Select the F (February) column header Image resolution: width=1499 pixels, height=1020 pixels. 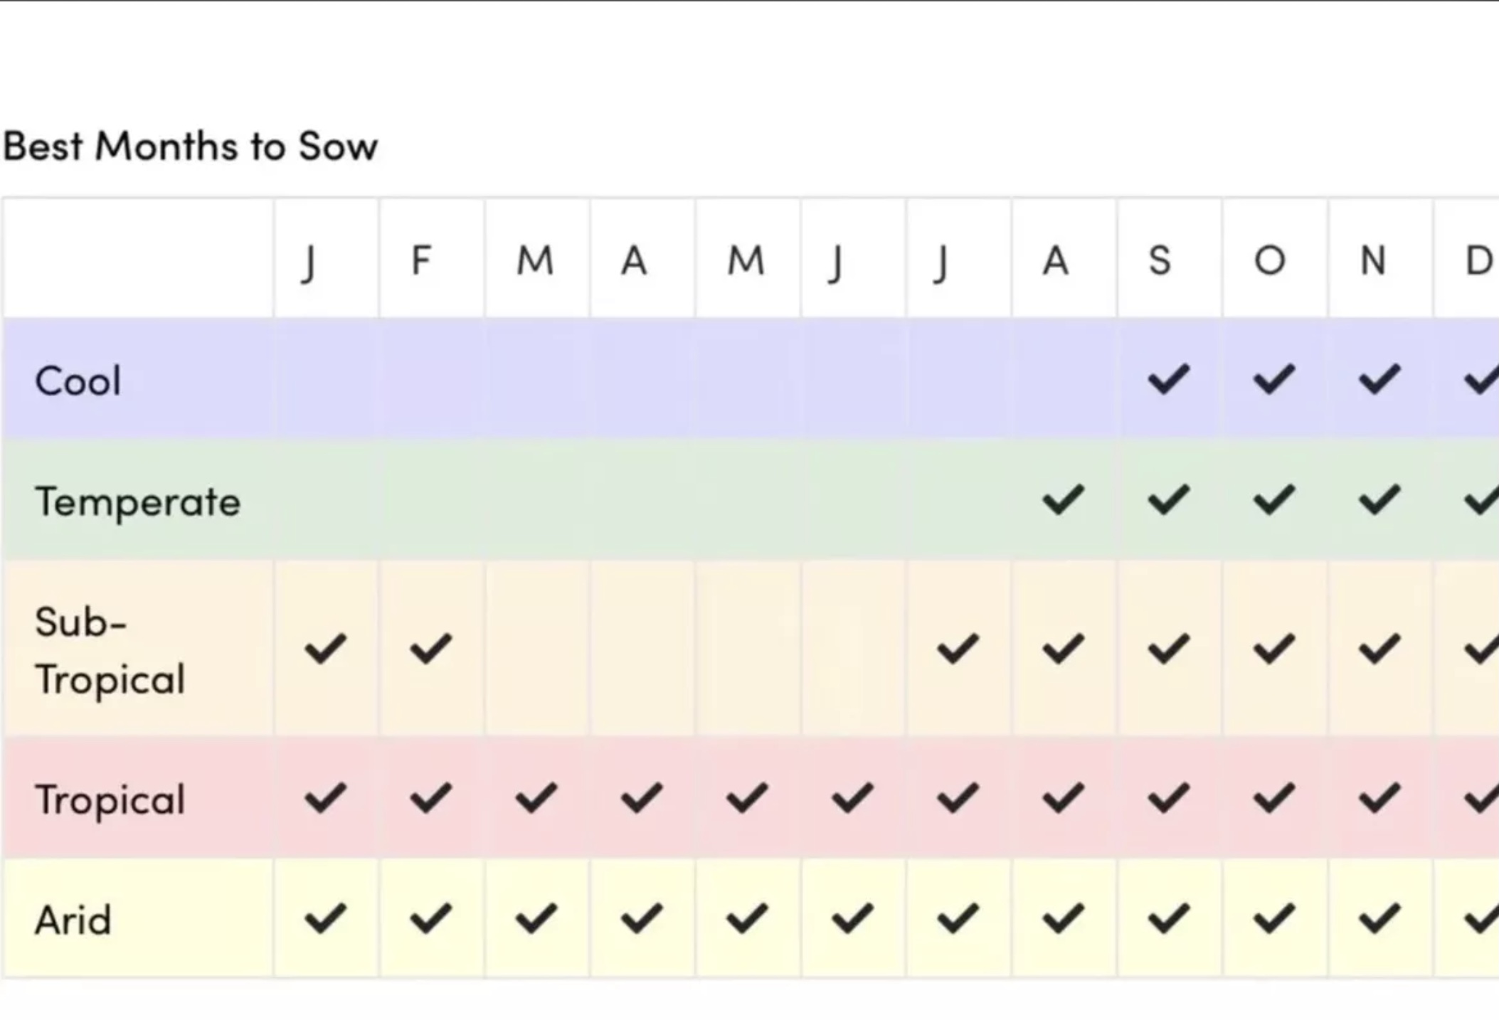pyautogui.click(x=421, y=260)
